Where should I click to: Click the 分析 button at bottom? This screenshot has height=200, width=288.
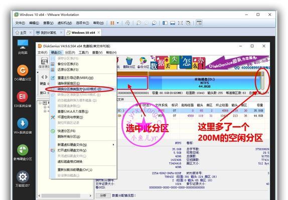point(103,195)
